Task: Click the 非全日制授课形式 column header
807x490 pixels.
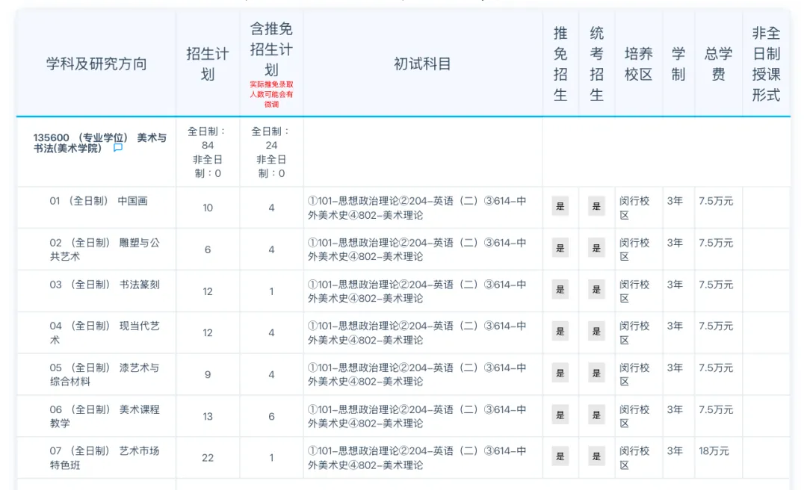Action: pos(767,63)
